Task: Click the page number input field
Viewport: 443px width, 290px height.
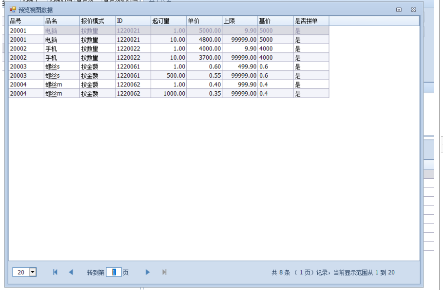Action: click(114, 273)
